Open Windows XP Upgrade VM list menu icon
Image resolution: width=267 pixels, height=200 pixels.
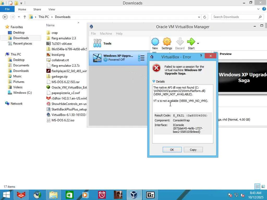[x=141, y=58]
